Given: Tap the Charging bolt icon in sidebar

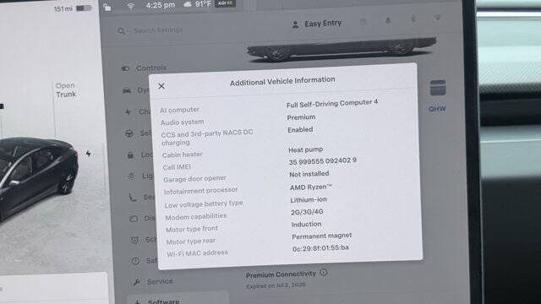Looking at the screenshot, I should click(x=128, y=111).
